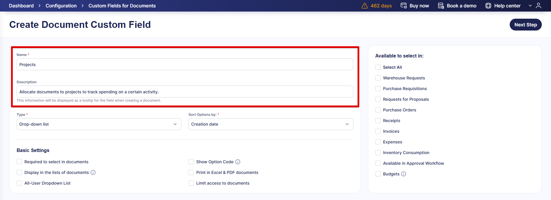Tick the Purchase Requisitions checkbox
Image resolution: width=551 pixels, height=200 pixels.
[378, 89]
